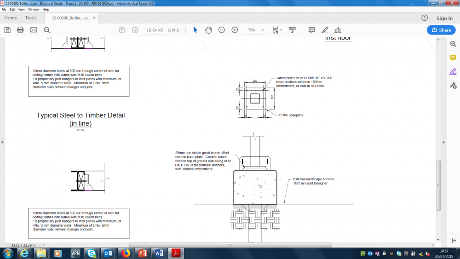
Task: Add a sticky note comment
Action: [311, 30]
